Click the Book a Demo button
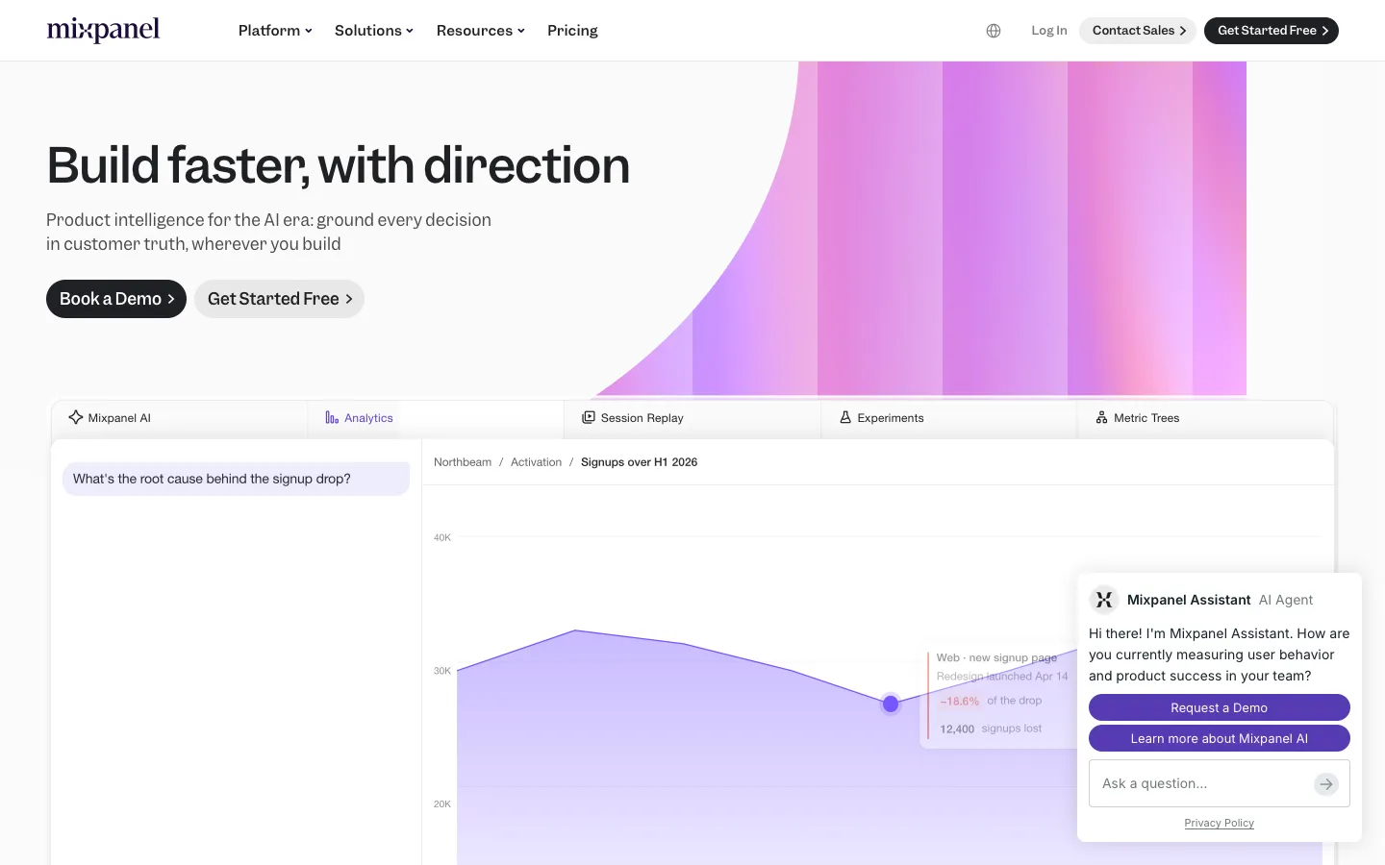Viewport: 1385px width, 865px height. click(x=116, y=299)
